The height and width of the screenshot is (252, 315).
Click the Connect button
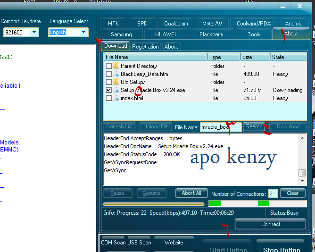[x=270, y=224]
